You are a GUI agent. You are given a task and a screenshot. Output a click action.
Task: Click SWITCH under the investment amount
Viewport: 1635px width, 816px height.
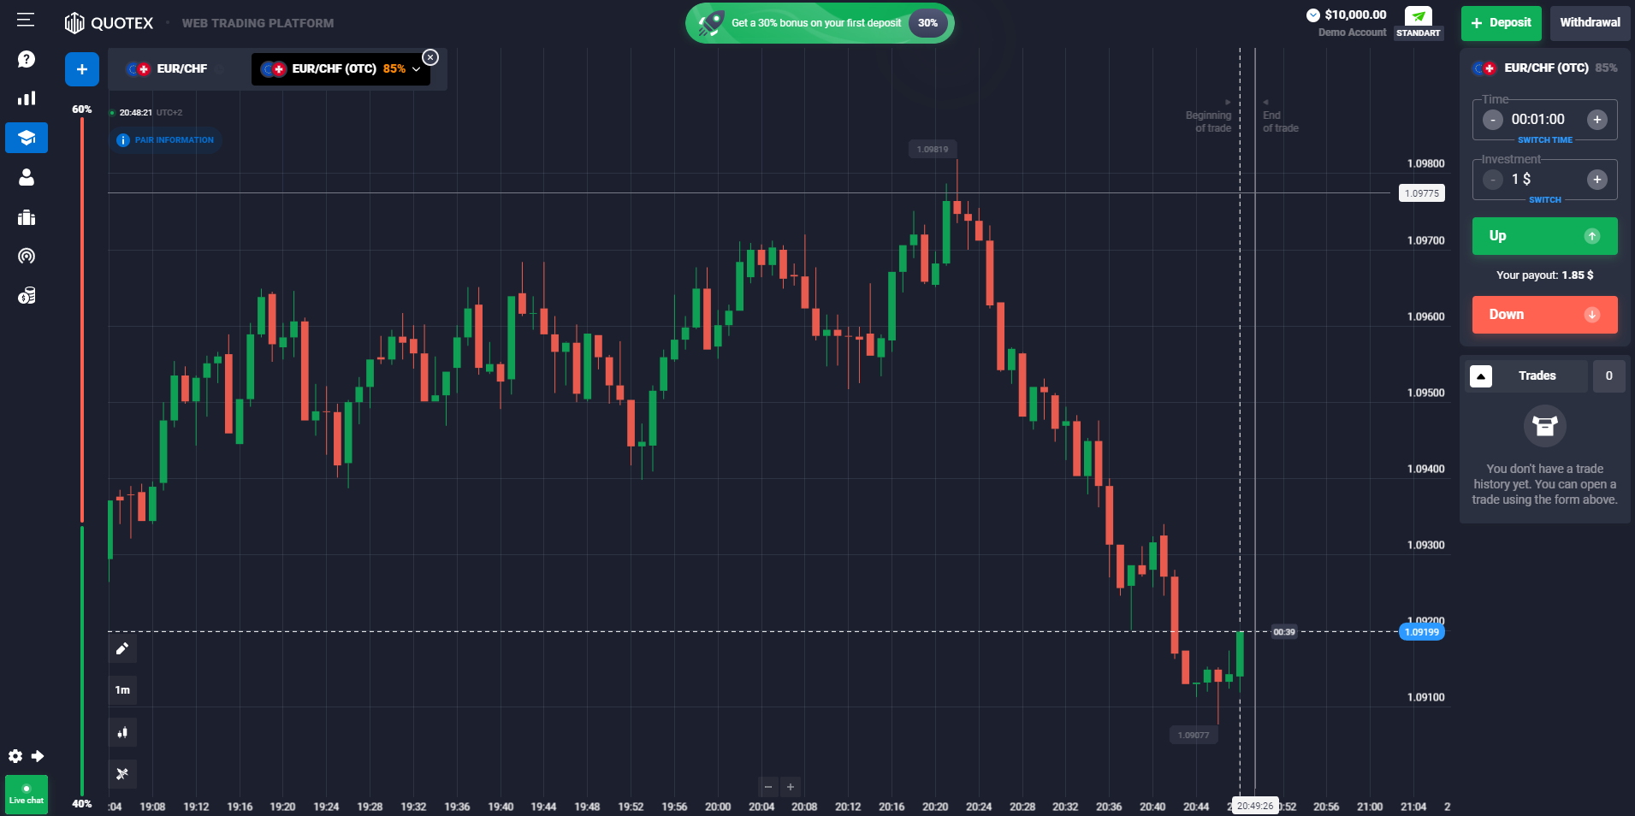click(x=1545, y=199)
